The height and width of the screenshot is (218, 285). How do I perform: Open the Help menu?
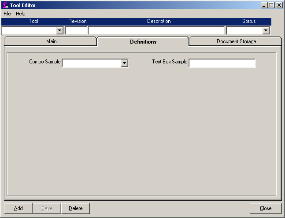21,14
